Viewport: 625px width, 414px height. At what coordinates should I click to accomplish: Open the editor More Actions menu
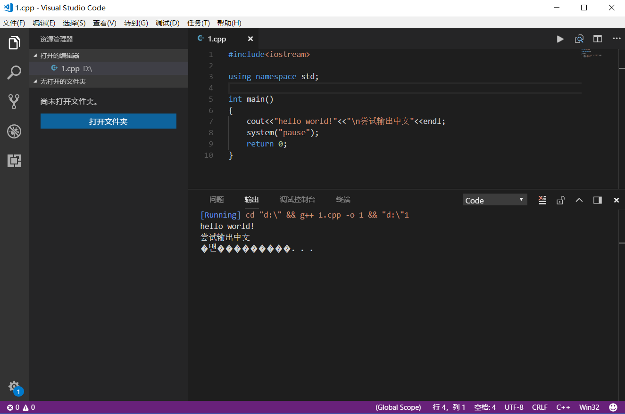[617, 39]
